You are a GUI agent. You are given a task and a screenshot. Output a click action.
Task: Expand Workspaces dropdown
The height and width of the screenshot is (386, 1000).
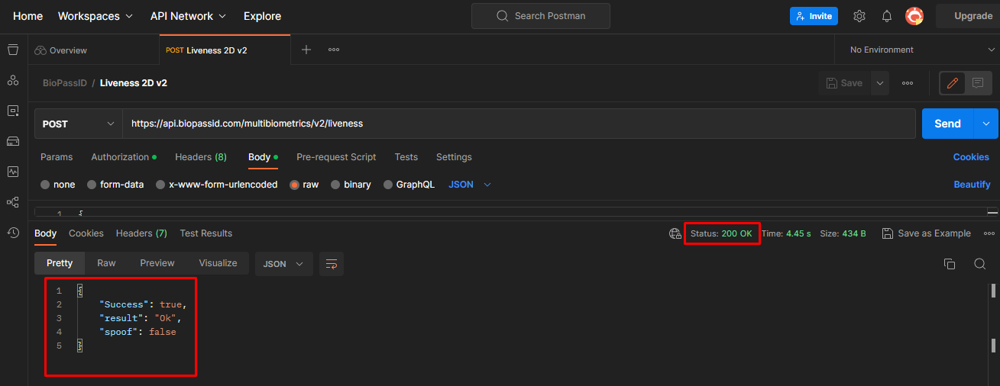click(x=95, y=16)
